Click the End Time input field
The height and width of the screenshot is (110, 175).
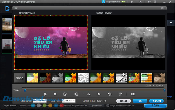pyautogui.click(x=69, y=101)
